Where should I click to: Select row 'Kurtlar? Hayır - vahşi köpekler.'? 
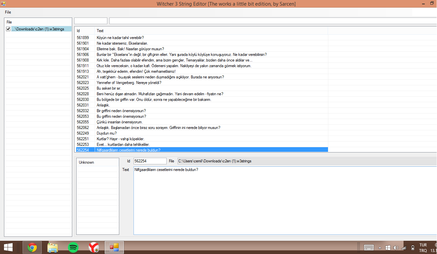tap(201, 139)
